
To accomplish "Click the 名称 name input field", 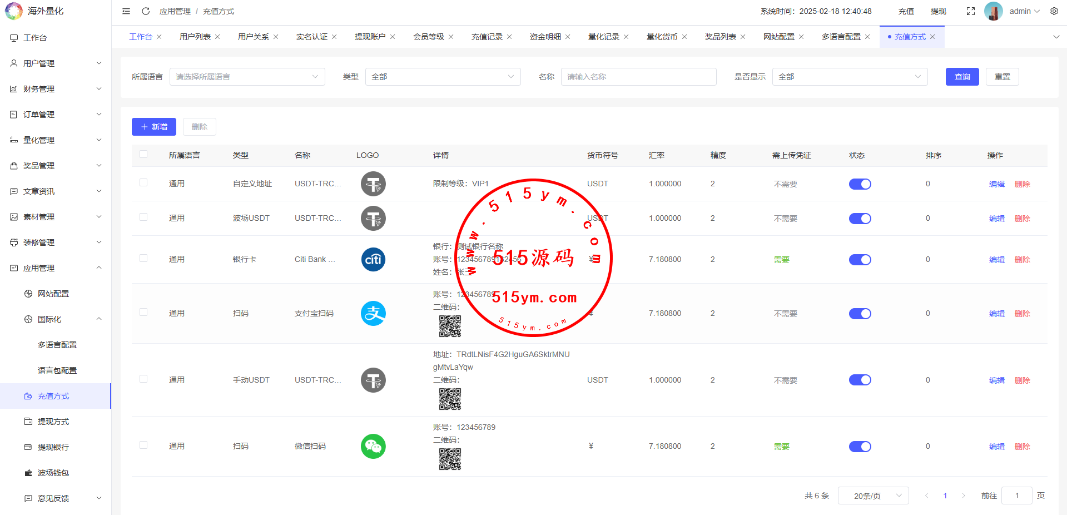I will pyautogui.click(x=638, y=77).
